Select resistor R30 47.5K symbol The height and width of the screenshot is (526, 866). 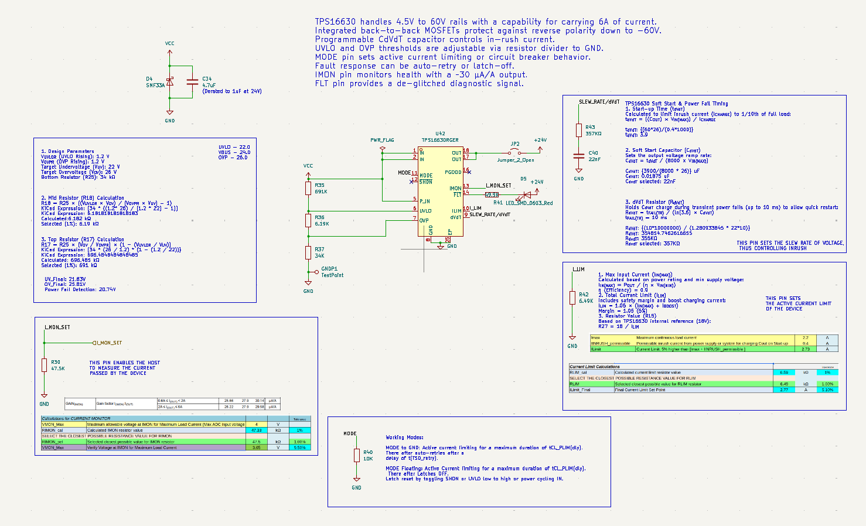point(44,365)
